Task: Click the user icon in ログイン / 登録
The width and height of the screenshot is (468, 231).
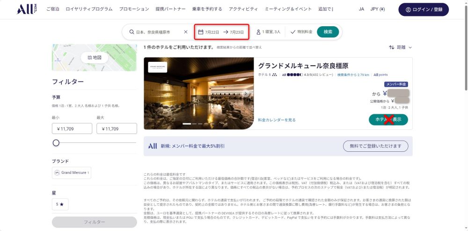Action: click(408, 9)
